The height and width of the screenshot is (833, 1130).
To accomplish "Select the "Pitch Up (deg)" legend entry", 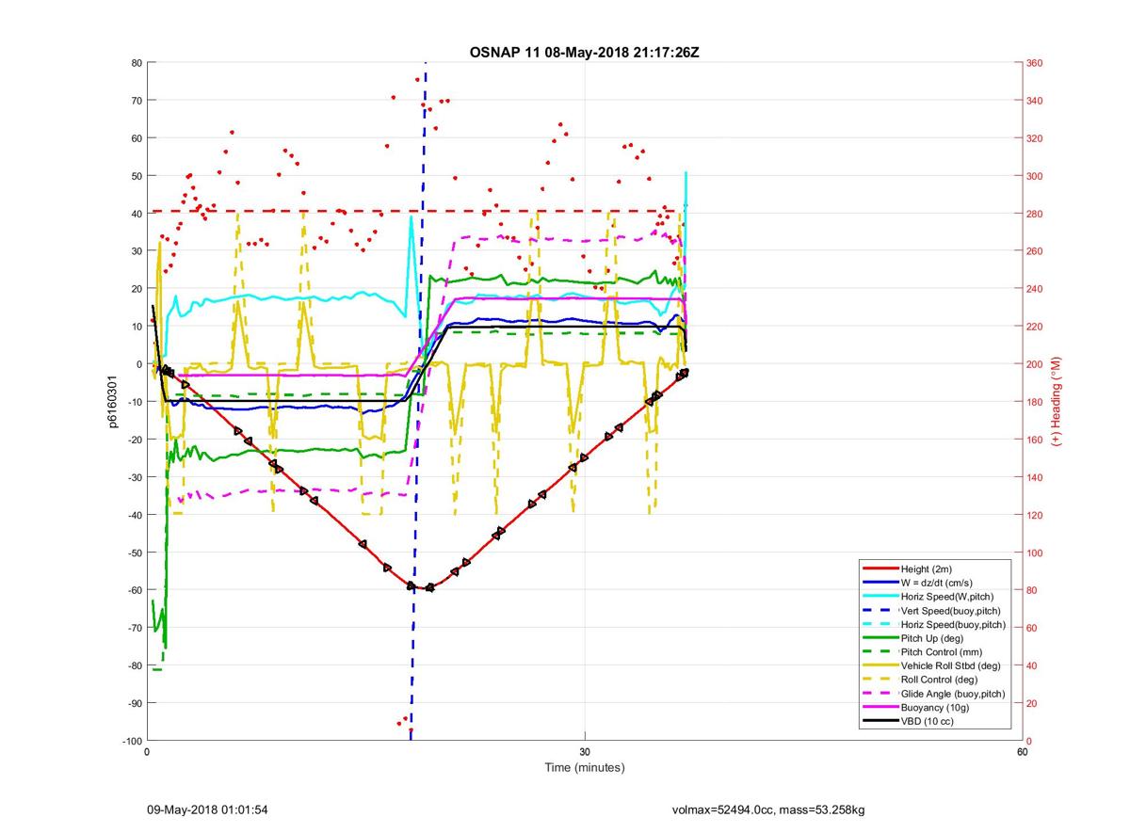I will pos(932,638).
